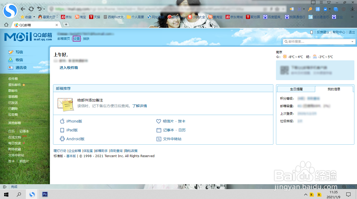
Task: Click the 收信 receive mail icon
Action: click(x=11, y=60)
